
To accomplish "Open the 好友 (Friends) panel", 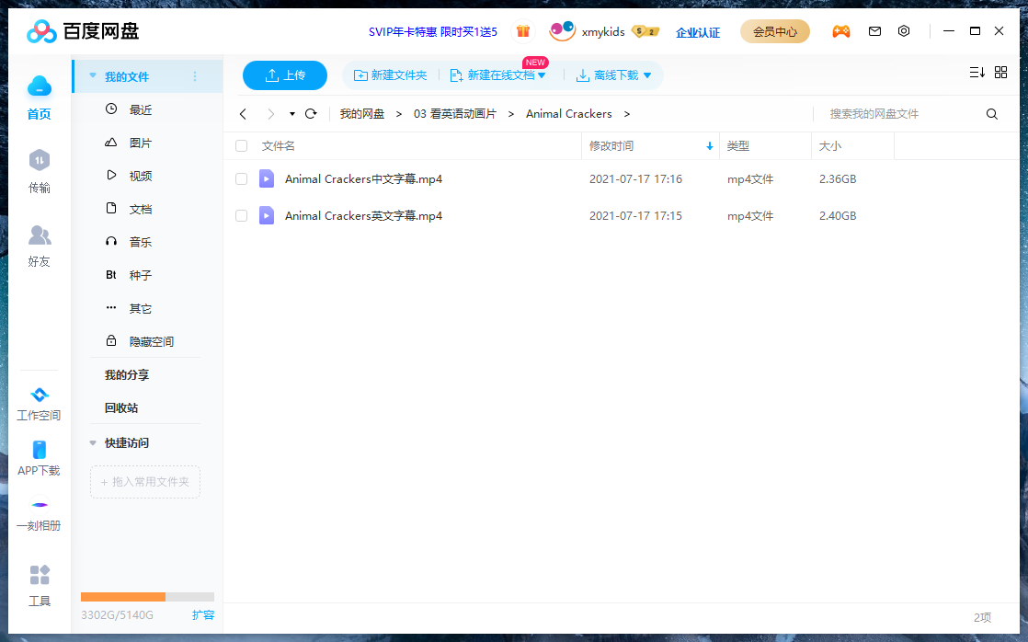I will 39,245.
